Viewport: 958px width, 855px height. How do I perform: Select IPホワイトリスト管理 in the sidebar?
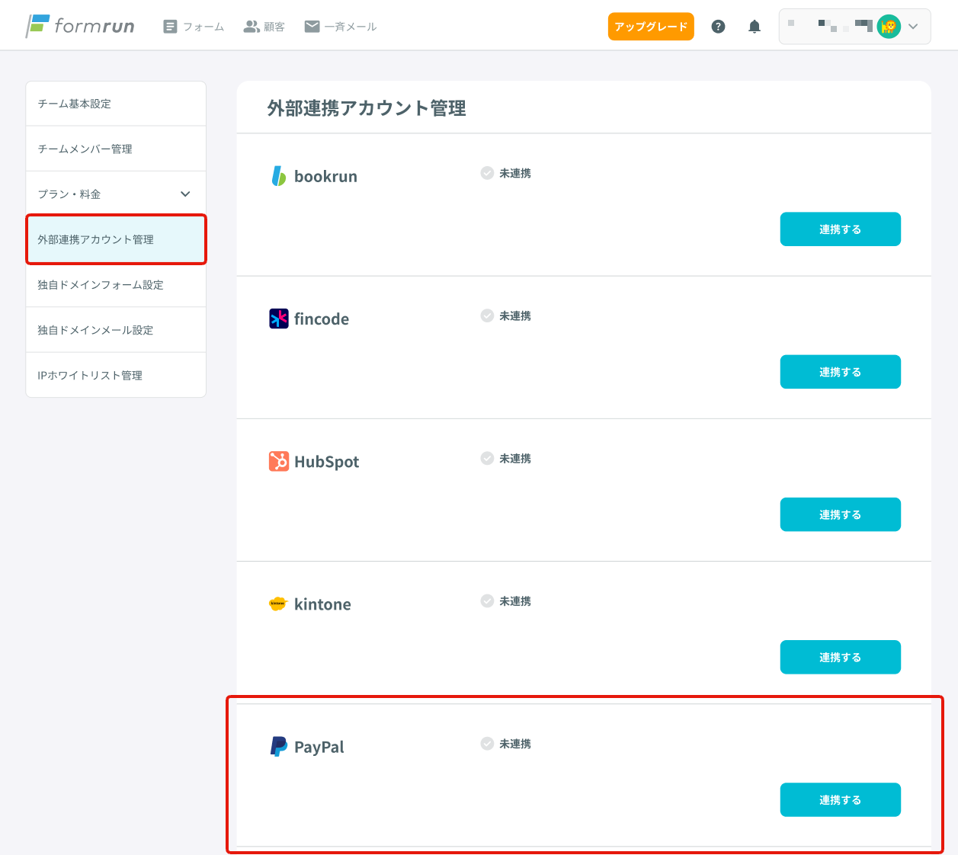click(x=116, y=375)
